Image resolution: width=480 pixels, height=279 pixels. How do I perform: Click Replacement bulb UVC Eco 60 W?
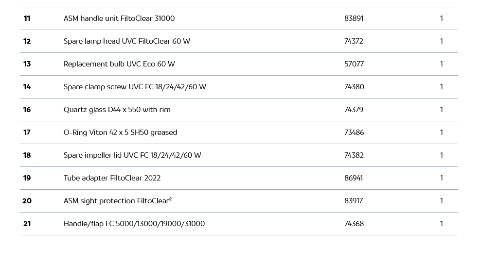coord(119,64)
